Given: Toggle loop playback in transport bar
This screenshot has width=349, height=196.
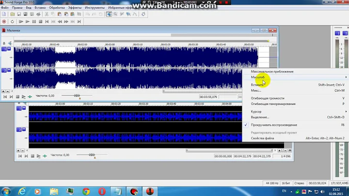Looking at the screenshot, I should pyautogui.click(x=12, y=22).
